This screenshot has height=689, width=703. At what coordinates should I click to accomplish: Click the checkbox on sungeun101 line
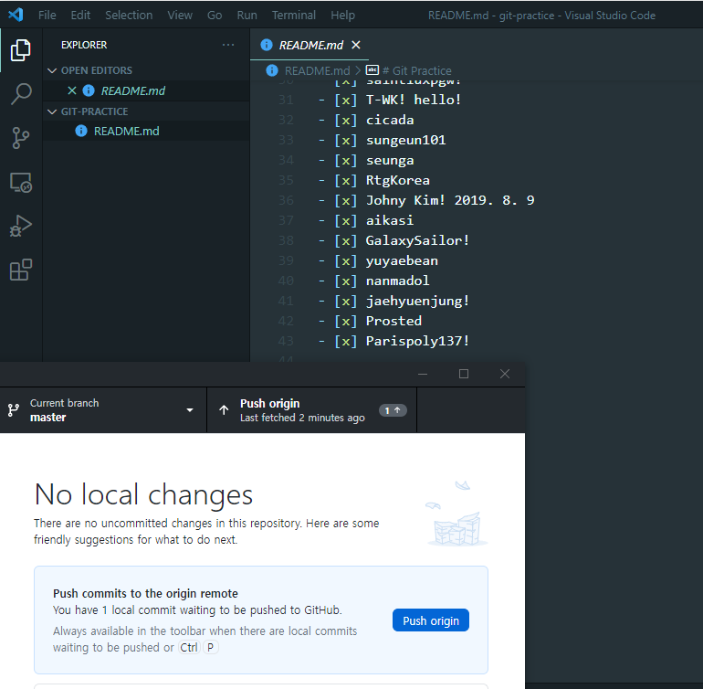pos(346,140)
